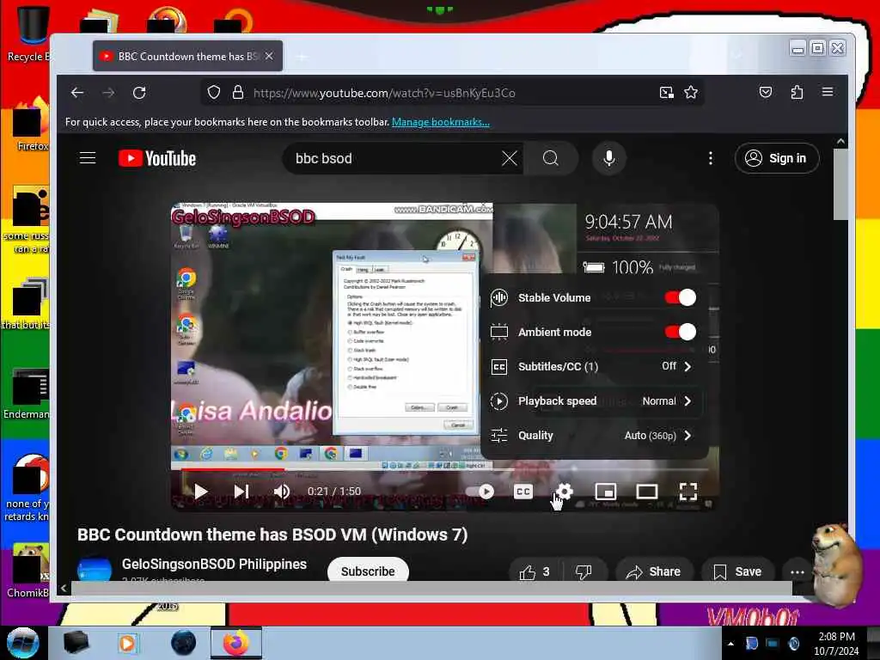The image size is (880, 660).
Task: View site security padlock info
Action: [238, 93]
